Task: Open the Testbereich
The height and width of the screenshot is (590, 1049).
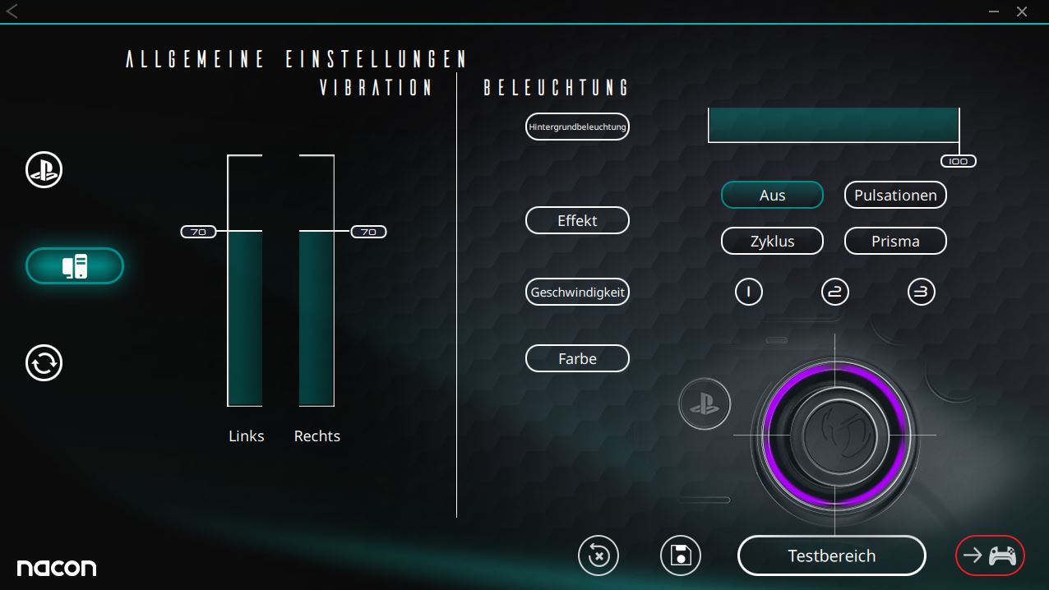Action: coord(831,556)
